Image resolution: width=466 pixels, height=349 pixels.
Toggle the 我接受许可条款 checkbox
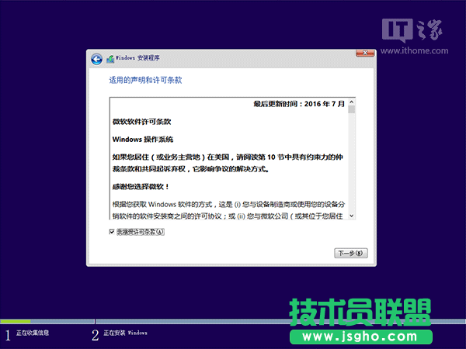[112, 232]
